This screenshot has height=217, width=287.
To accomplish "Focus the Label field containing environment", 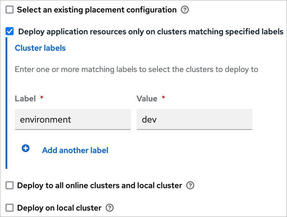I will tap(73, 120).
